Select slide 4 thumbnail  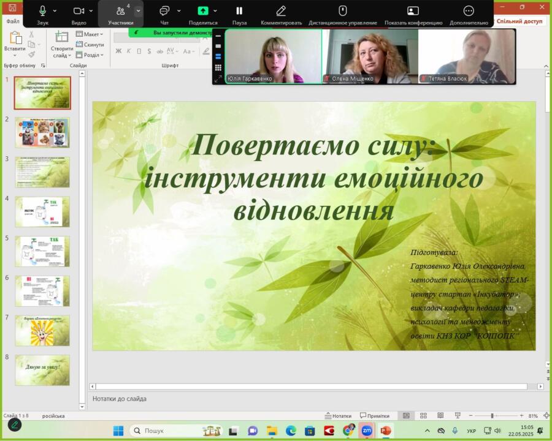pos(42,212)
